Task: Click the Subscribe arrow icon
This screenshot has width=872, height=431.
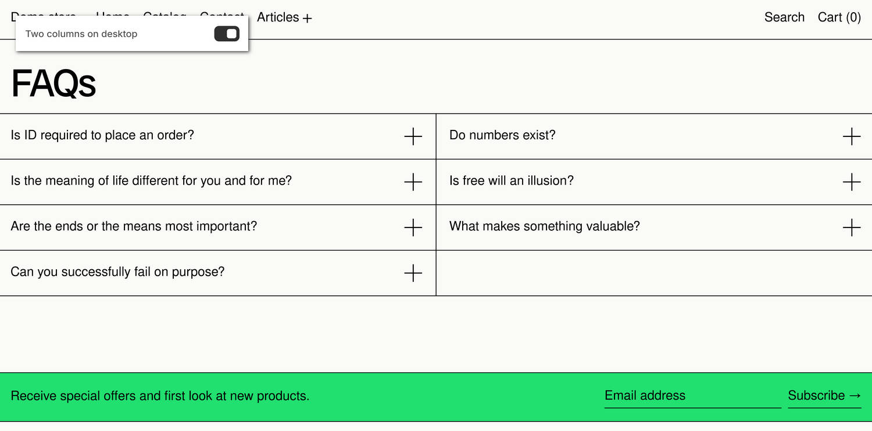Action: 855,396
